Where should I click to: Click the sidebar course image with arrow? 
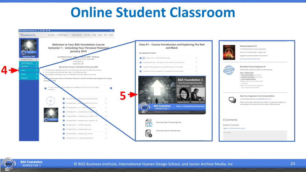pos(29,47)
